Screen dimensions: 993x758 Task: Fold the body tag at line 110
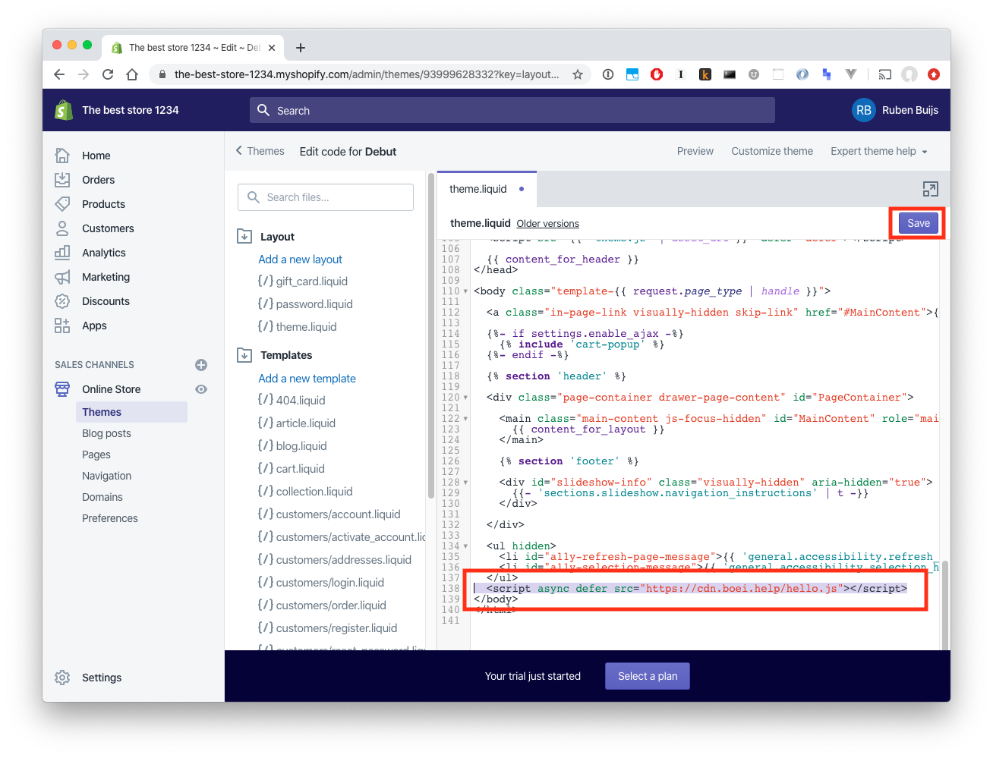[465, 291]
